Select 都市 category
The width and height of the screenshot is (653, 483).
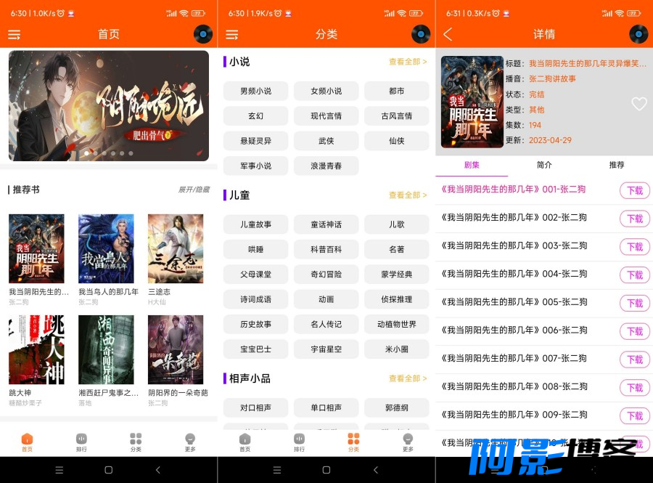pyautogui.click(x=396, y=91)
